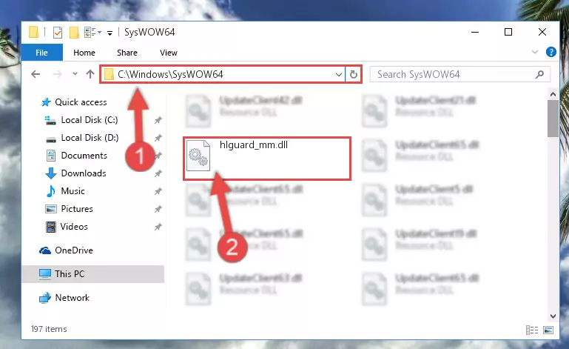Open Customize Quick Access Toolbar dropdown arrow
The height and width of the screenshot is (349, 569).
(110, 33)
